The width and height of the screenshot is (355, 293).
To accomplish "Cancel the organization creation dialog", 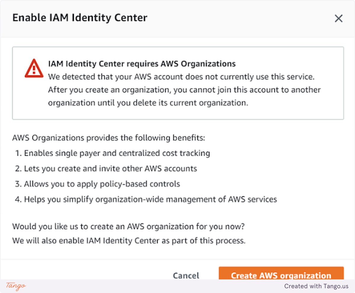I will [x=186, y=276].
